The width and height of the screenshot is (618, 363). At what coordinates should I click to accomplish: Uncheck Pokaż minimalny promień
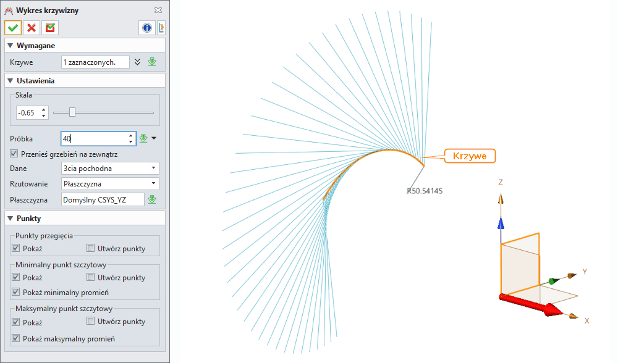[15, 292]
